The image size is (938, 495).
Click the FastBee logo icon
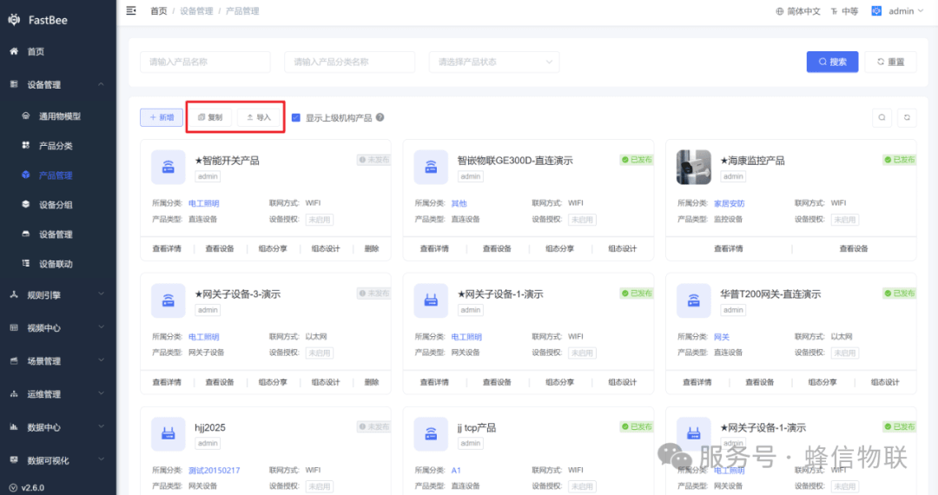[x=14, y=20]
